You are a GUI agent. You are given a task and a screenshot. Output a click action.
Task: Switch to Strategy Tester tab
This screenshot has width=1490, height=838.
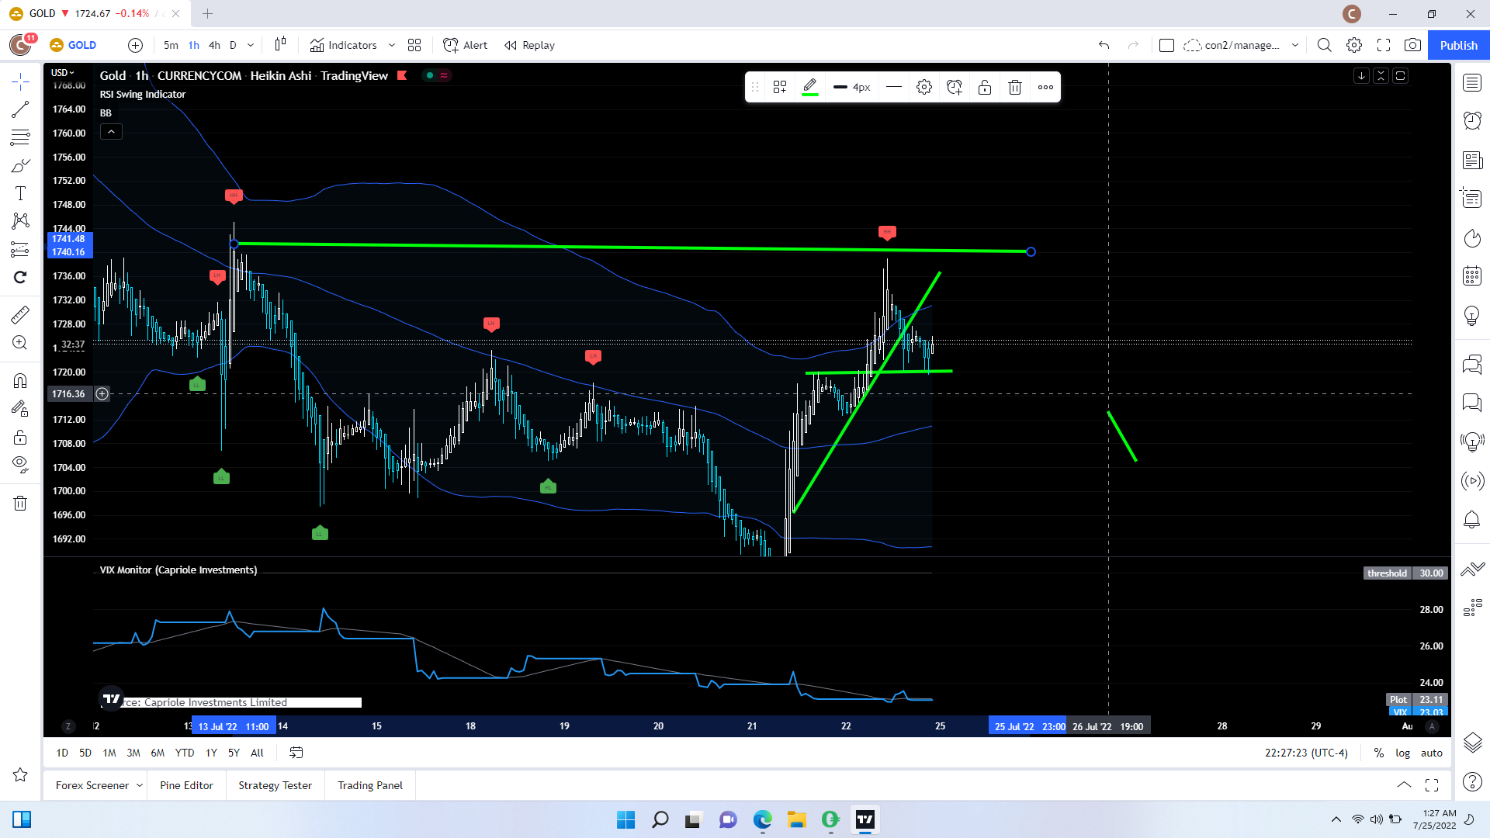coord(275,785)
